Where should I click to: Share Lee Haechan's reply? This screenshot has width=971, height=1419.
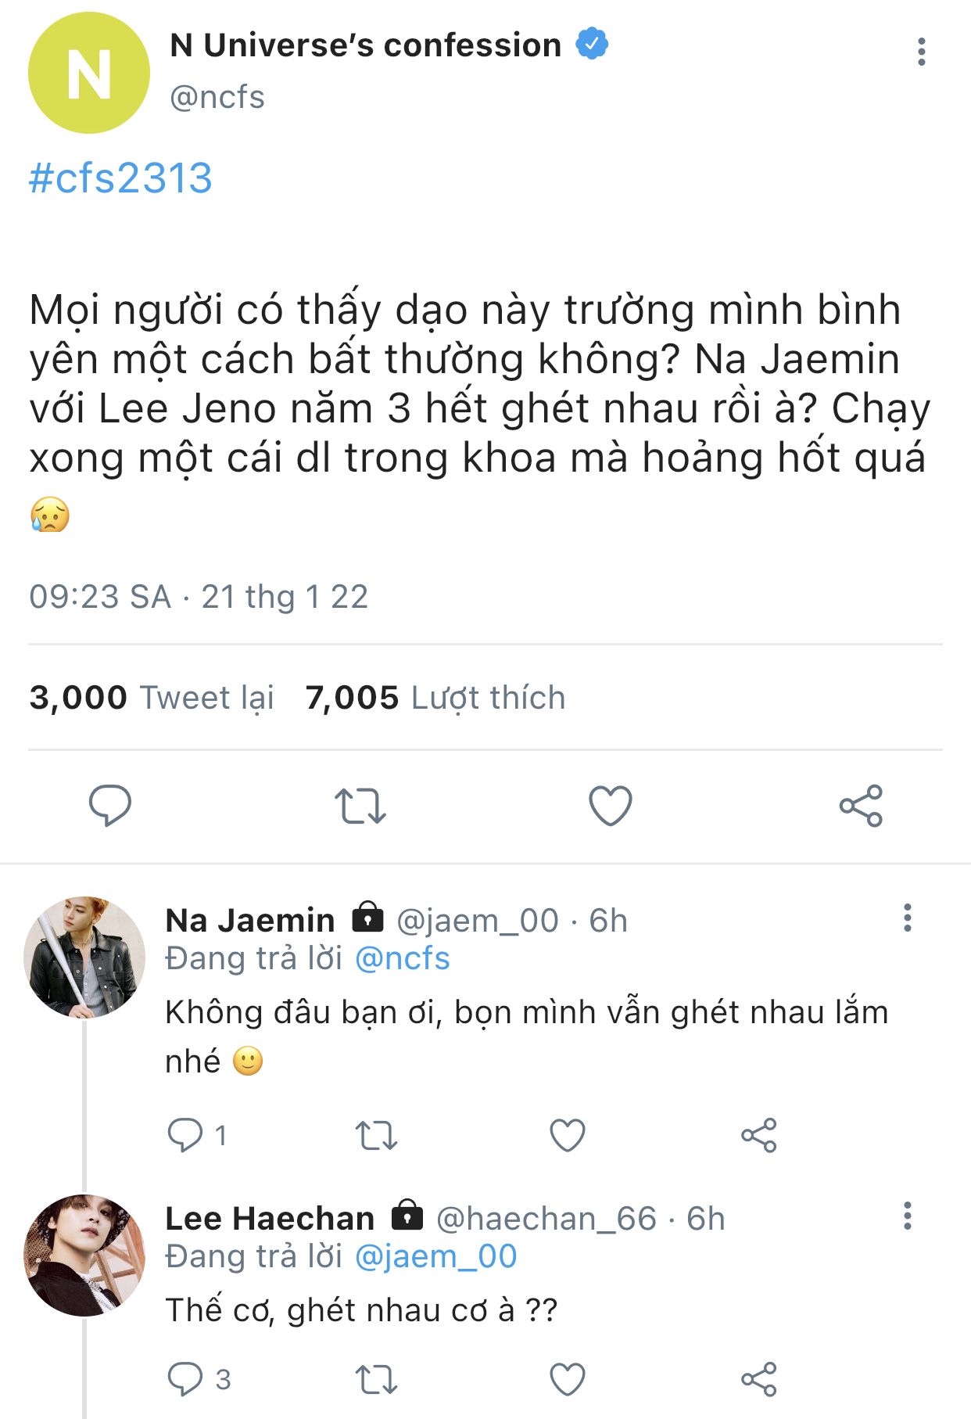(x=758, y=1379)
